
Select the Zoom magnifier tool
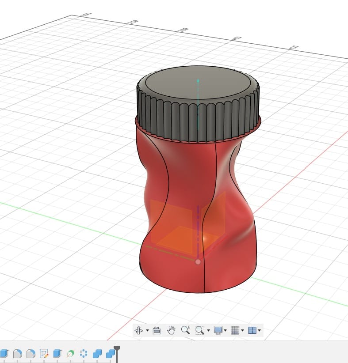[x=185, y=329]
